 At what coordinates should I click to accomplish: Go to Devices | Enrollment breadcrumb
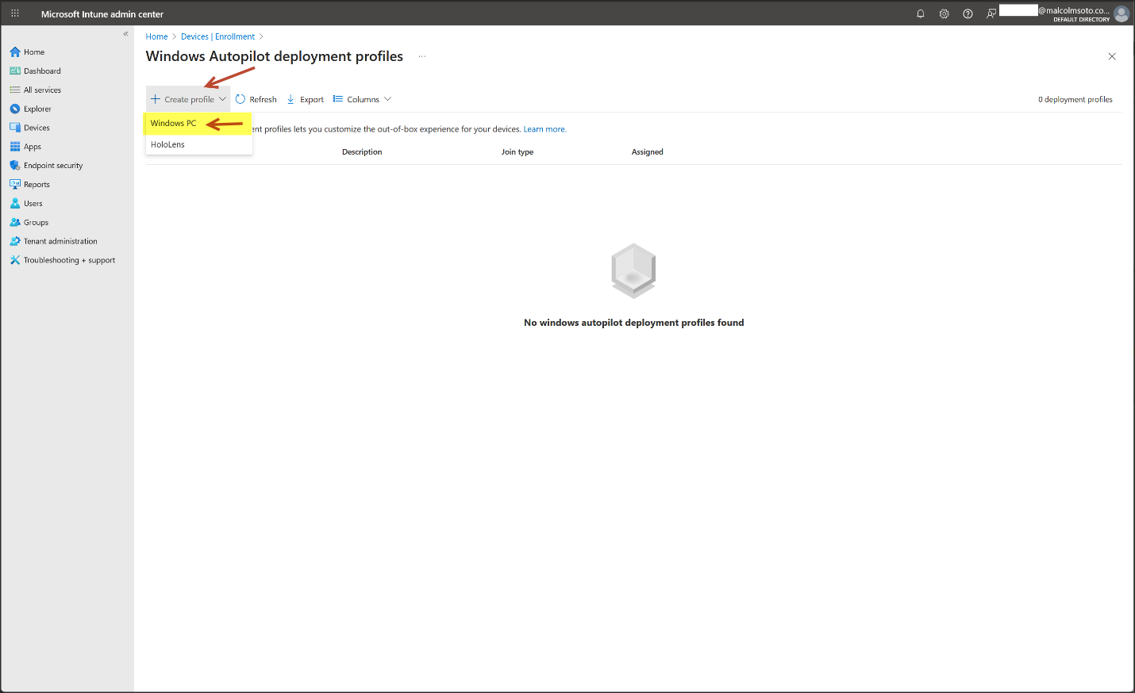pyautogui.click(x=217, y=36)
